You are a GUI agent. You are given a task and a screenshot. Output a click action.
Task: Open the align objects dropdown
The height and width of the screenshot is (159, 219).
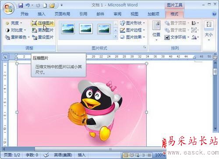[195, 23]
